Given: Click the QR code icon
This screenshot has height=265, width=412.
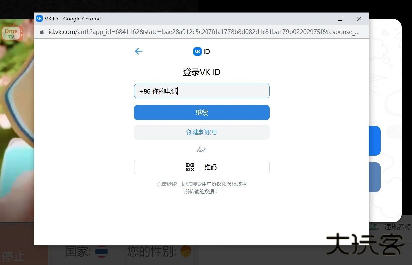Looking at the screenshot, I should click(x=190, y=167).
